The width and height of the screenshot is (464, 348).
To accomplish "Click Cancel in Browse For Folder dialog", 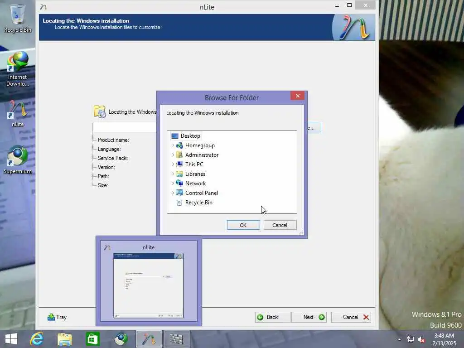I will click(280, 225).
